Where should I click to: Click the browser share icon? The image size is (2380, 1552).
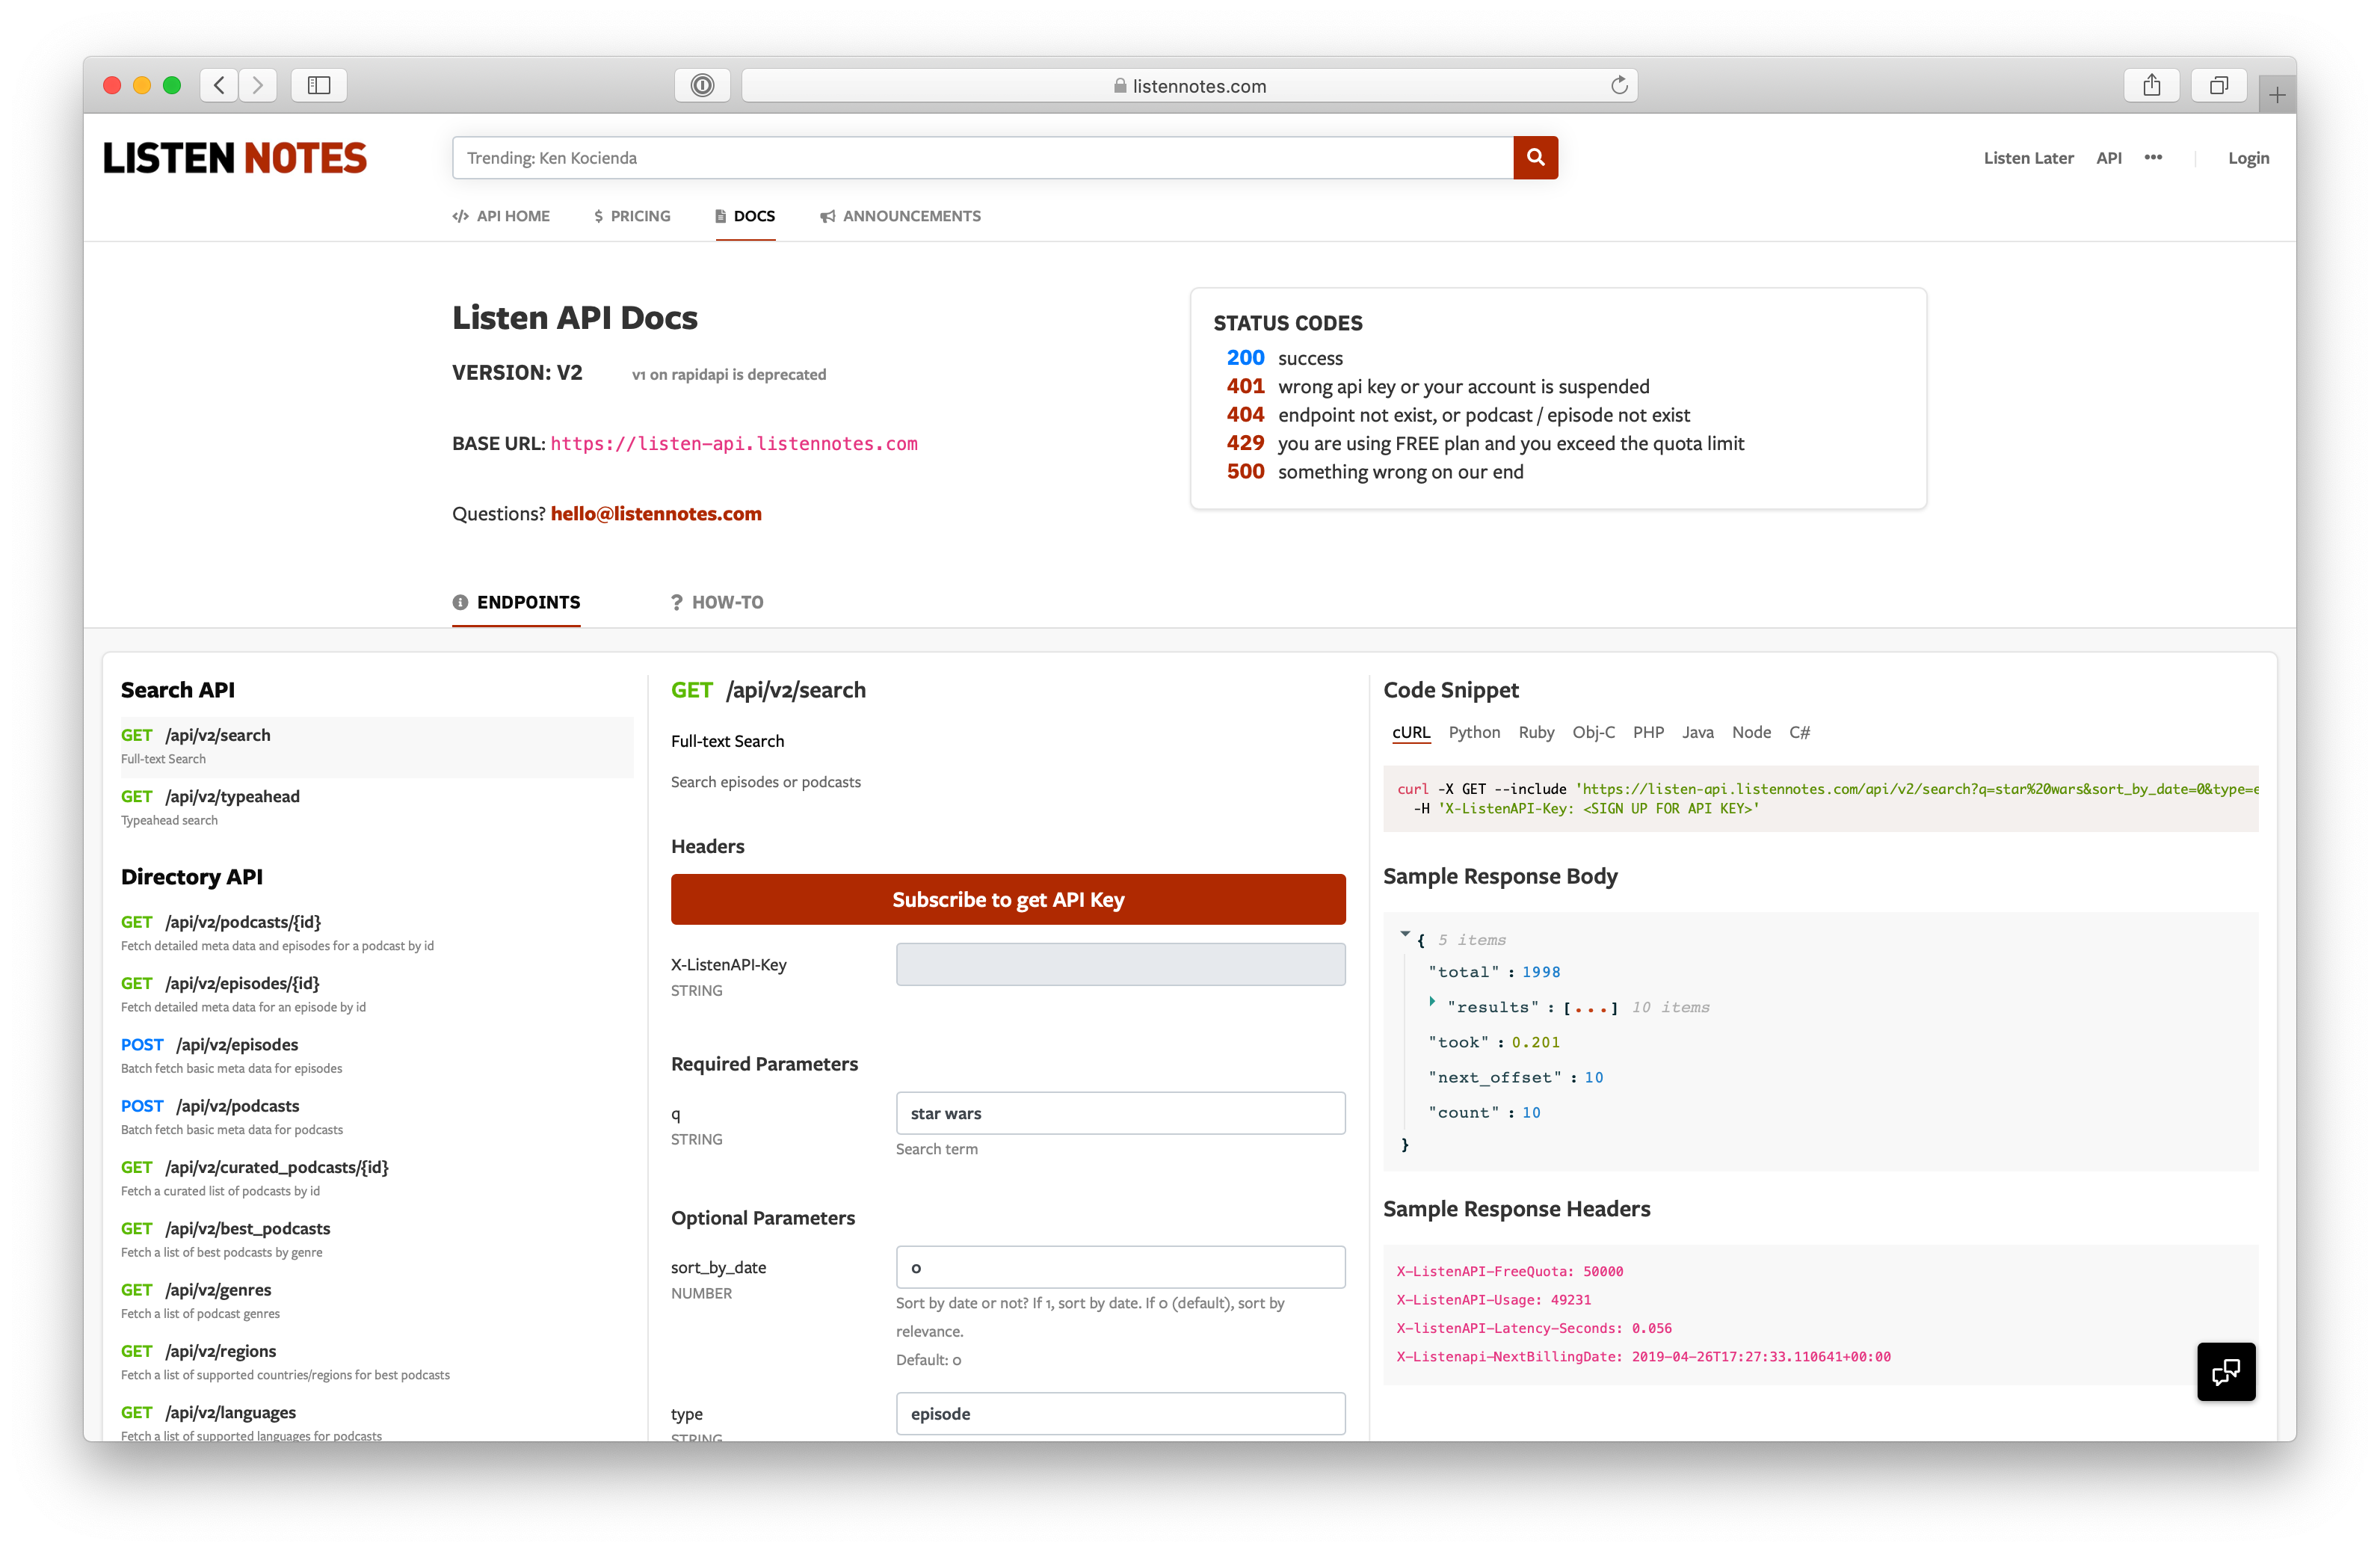coord(2153,85)
